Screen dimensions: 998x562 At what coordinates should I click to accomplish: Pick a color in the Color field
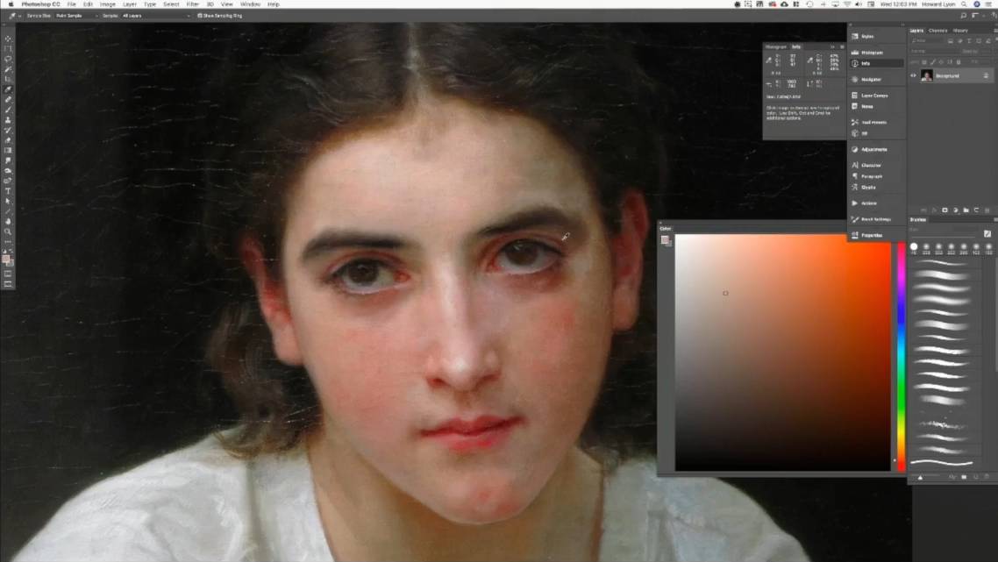coord(783,352)
